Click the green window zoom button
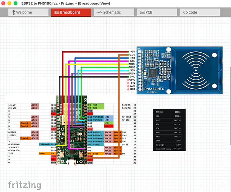This screenshot has height=192, width=231. click(x=15, y=3)
